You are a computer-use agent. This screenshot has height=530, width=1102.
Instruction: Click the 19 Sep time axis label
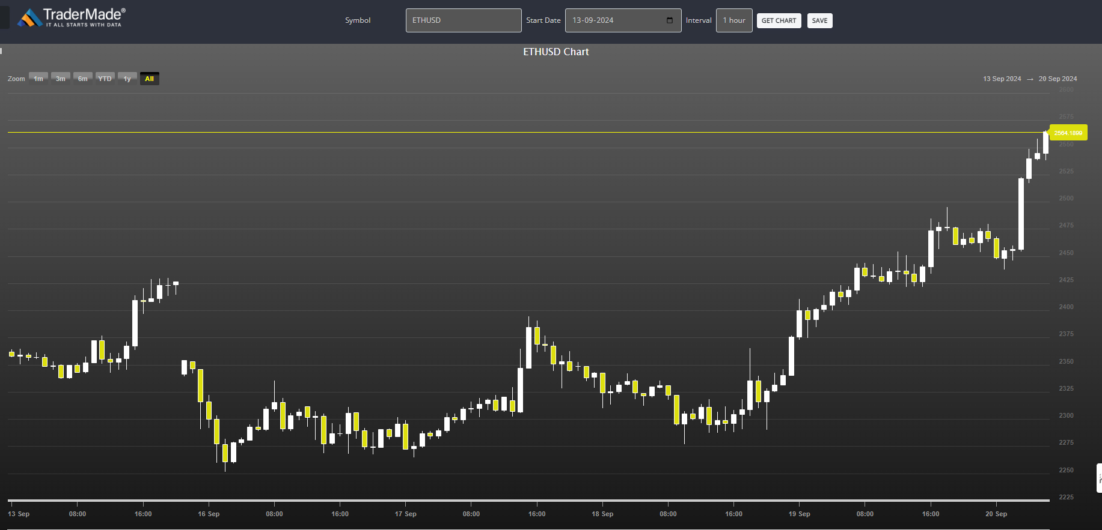click(x=800, y=514)
